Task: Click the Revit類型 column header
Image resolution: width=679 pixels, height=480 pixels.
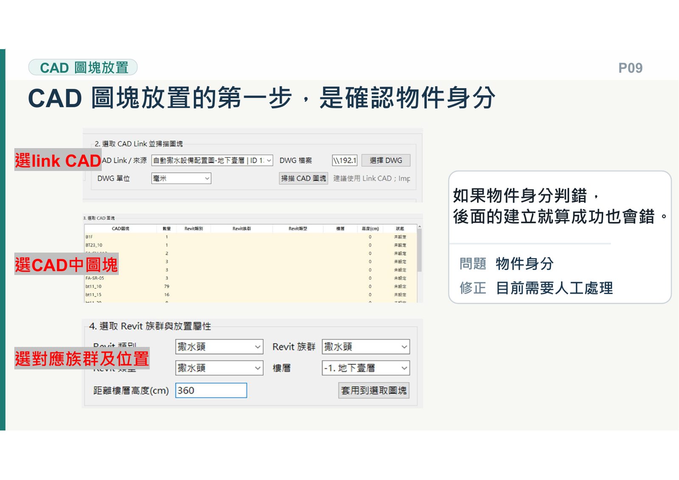Action: coord(298,229)
